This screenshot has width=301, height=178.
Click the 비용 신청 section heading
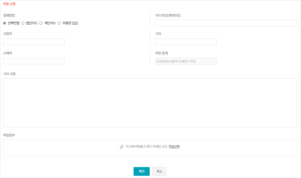point(9,4)
